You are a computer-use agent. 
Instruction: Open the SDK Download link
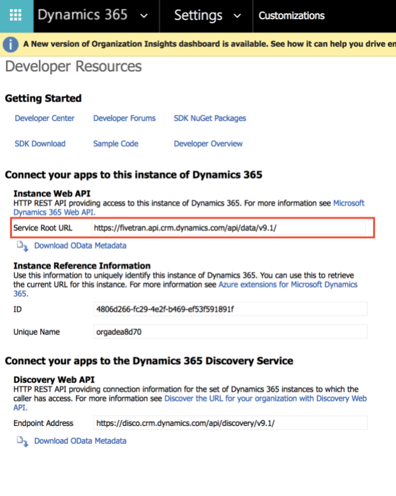(x=40, y=143)
